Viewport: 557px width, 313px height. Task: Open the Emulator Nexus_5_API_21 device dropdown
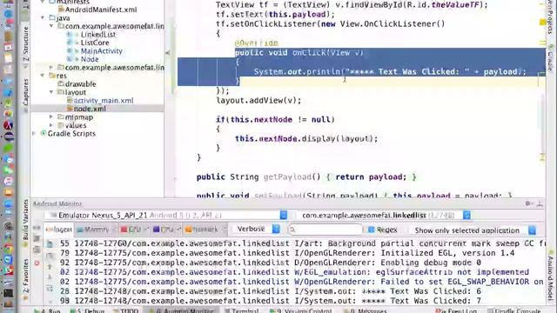point(284,215)
